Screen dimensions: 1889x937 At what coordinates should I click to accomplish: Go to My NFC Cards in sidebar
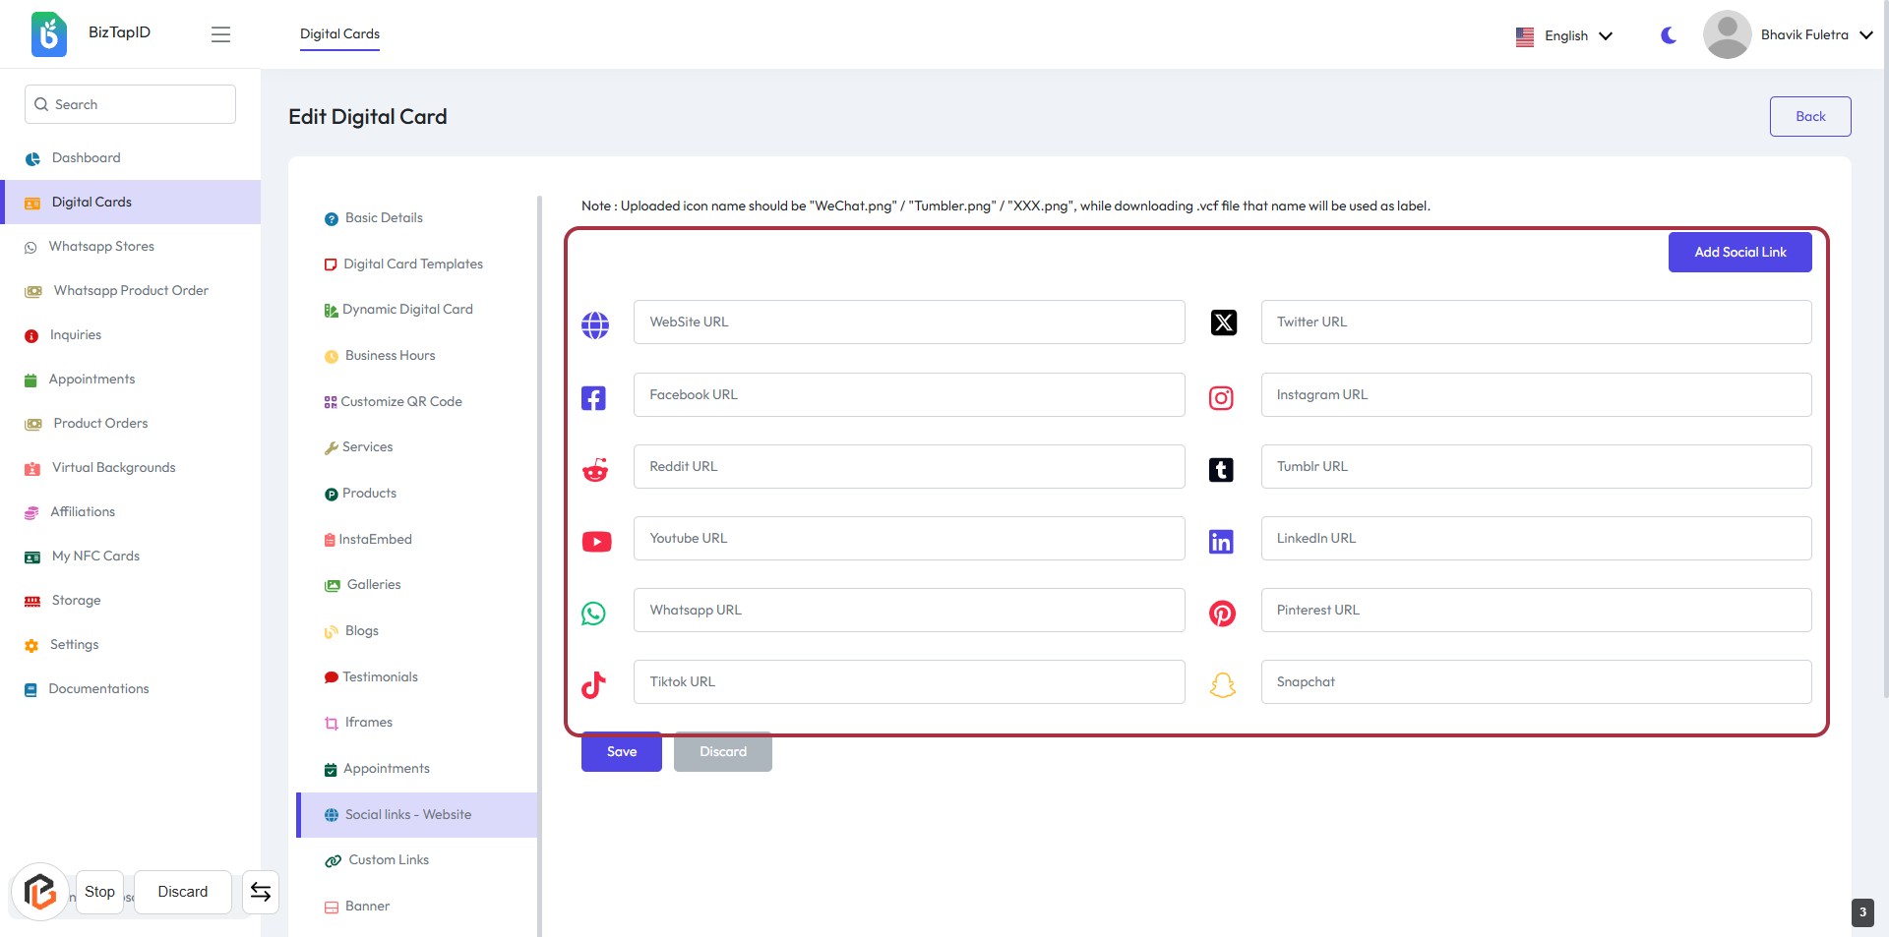click(95, 556)
